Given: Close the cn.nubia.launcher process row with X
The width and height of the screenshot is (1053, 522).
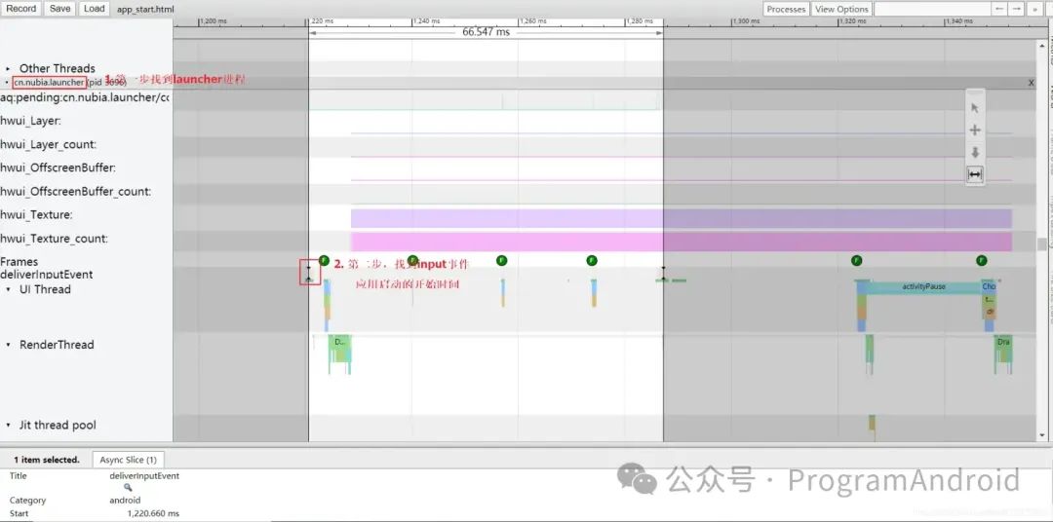Looking at the screenshot, I should tap(1031, 83).
